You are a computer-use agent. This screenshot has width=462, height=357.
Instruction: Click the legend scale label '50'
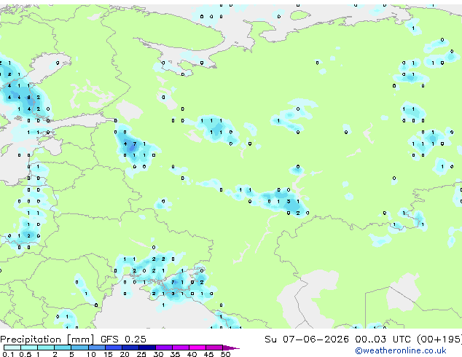(225, 354)
